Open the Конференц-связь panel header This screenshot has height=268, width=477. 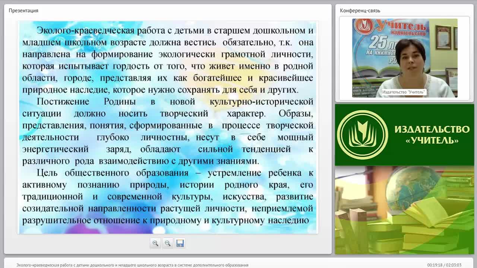pos(360,10)
